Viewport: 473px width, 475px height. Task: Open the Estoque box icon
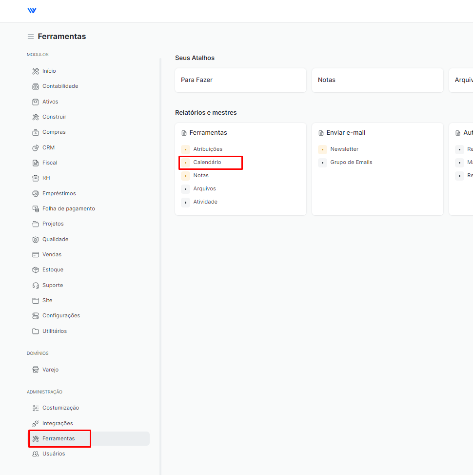click(36, 269)
